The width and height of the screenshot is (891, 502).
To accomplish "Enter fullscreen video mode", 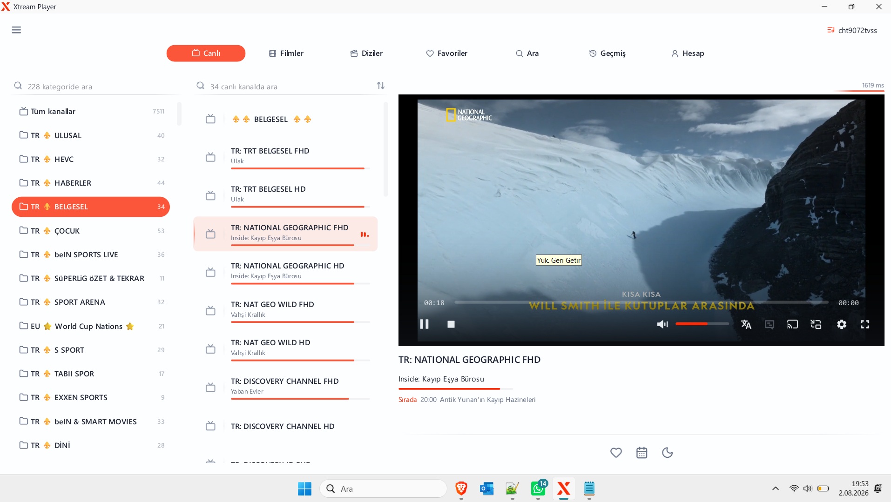I will pyautogui.click(x=865, y=324).
